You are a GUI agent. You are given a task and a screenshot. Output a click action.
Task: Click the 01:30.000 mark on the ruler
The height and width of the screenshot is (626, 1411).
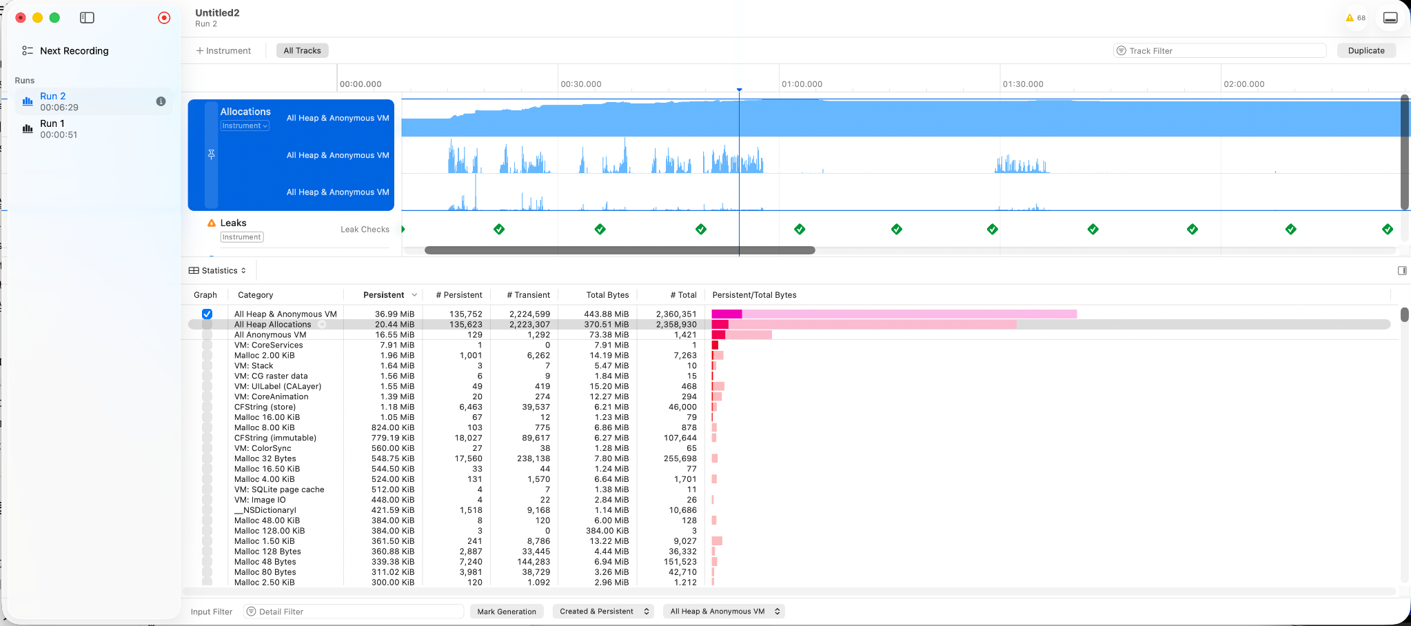[1023, 84]
